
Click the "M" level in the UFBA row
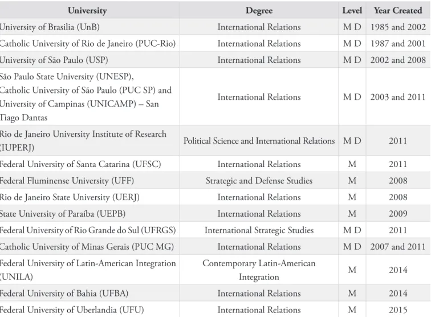point(352,294)
